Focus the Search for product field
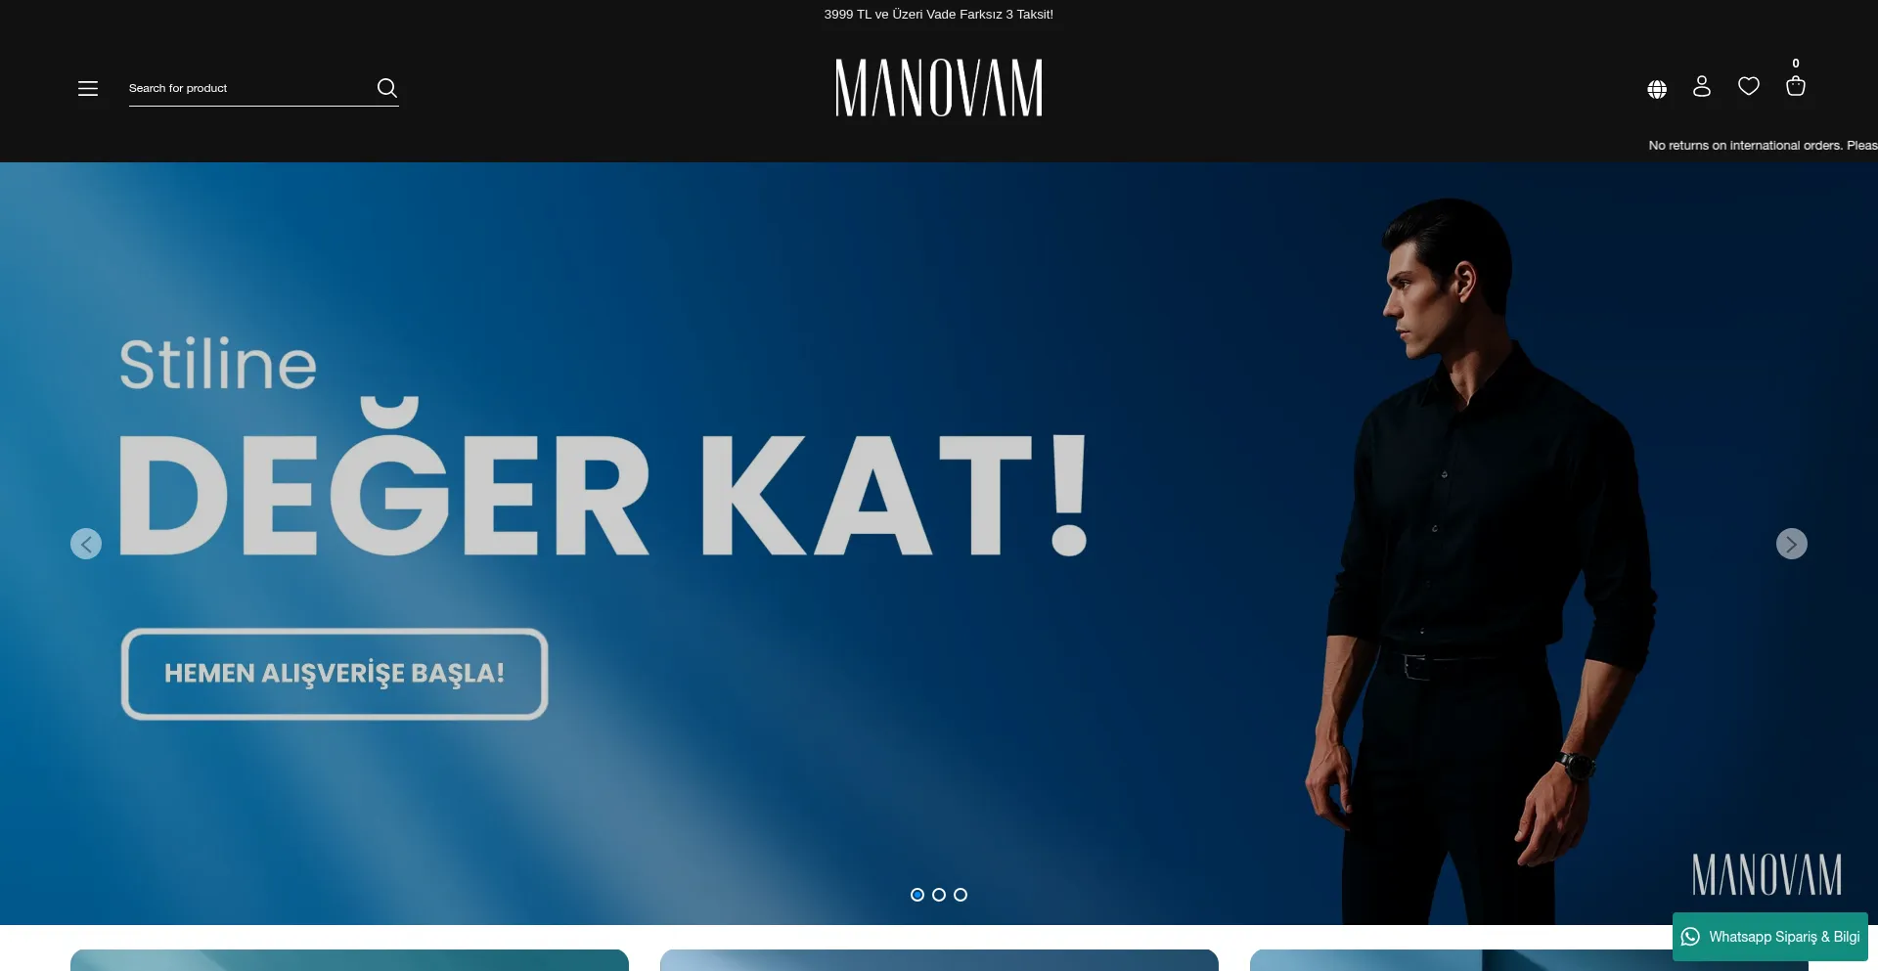 point(249,88)
